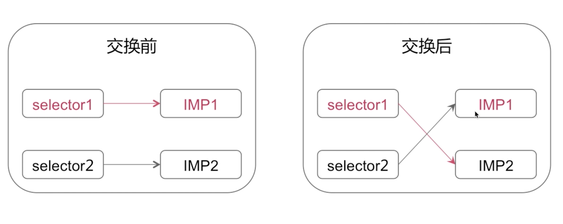Click gray arrowhead pointing to IMP2 in 交换前
The height and width of the screenshot is (224, 563).
[x=157, y=164]
